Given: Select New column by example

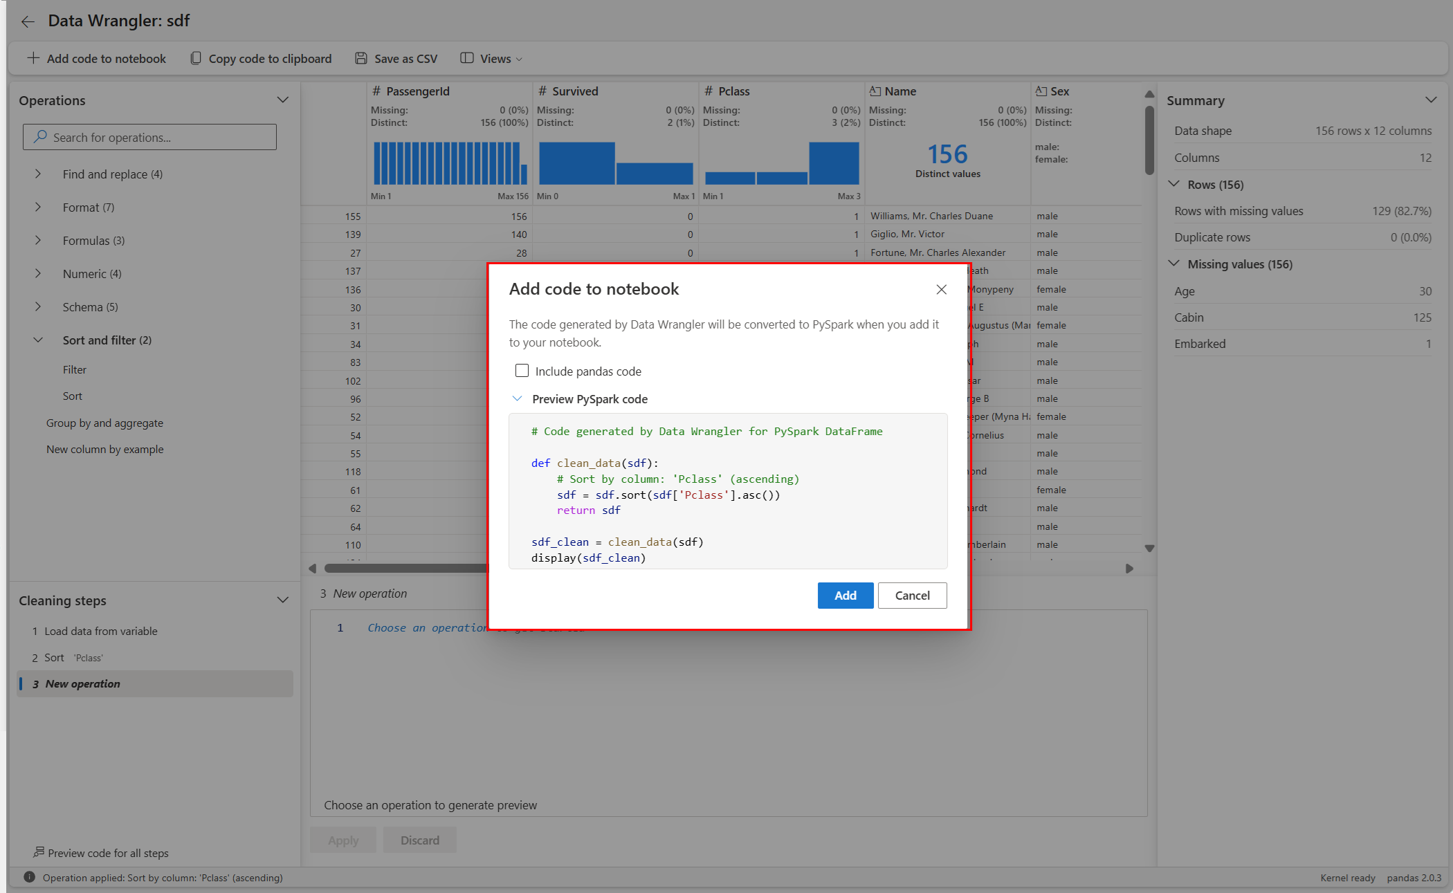Looking at the screenshot, I should [x=105, y=450].
